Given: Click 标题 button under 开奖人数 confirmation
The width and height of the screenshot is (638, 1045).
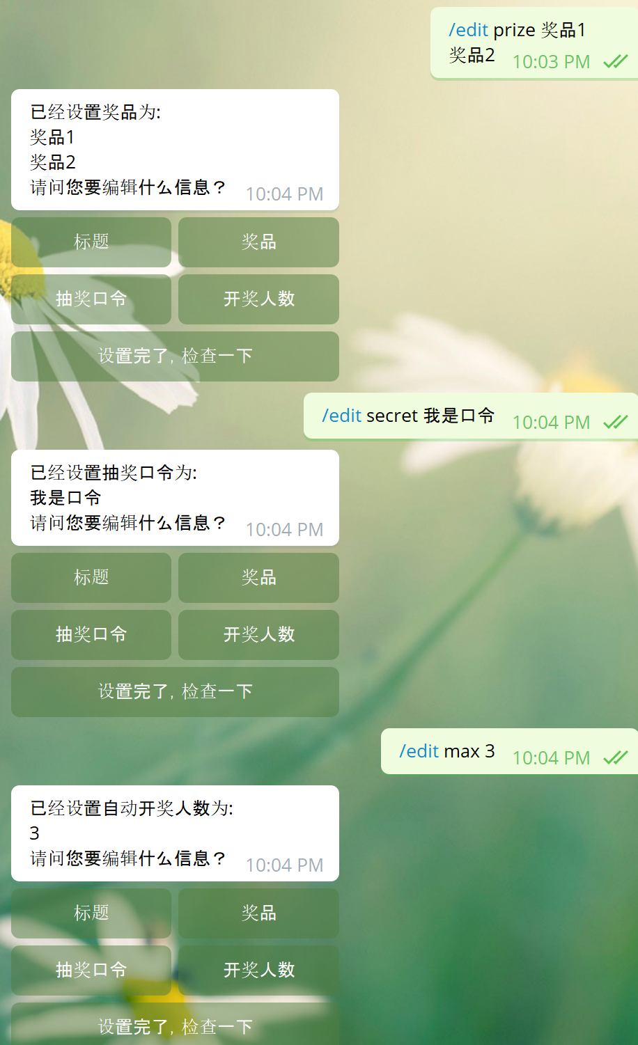Looking at the screenshot, I should (91, 913).
